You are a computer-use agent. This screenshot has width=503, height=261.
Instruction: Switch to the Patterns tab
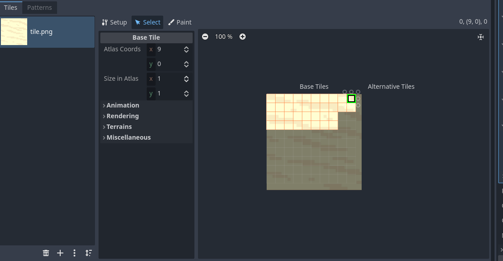click(39, 7)
